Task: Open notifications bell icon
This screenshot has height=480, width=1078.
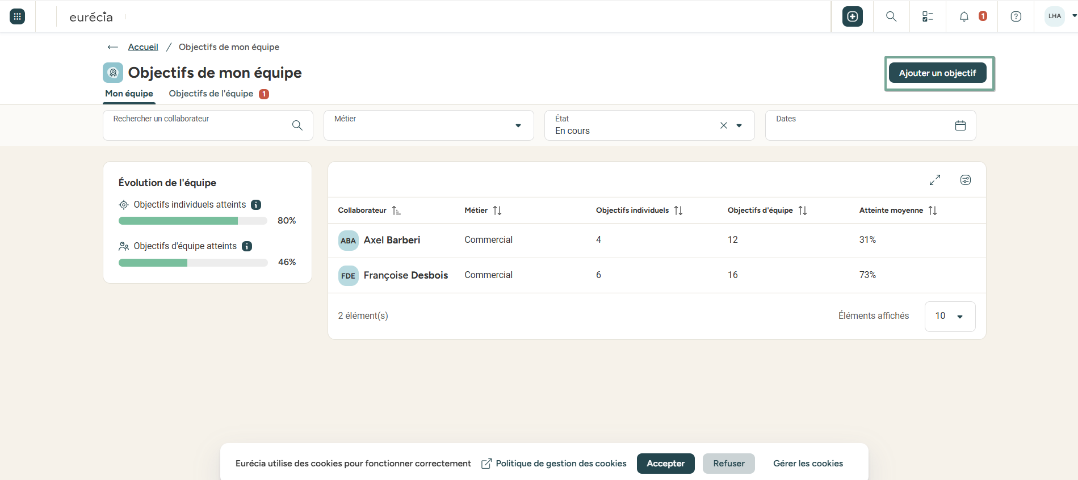Action: click(x=964, y=16)
